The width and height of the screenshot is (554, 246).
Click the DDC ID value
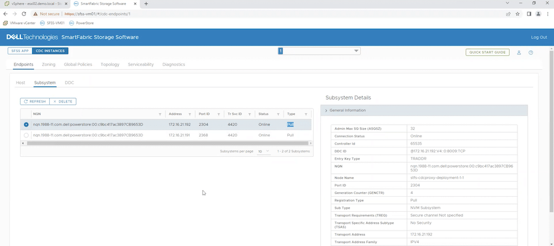[x=438, y=151]
